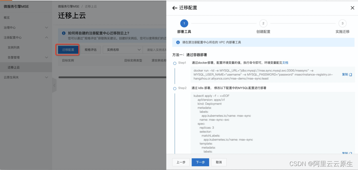Viewport: 358px width, 170px height.
Task: Collapse the 注册配置中心 menu chevron
Action: pyautogui.click(x=47, y=37)
